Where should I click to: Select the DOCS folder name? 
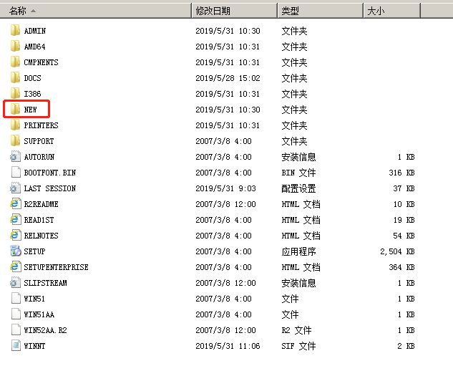pyautogui.click(x=33, y=78)
